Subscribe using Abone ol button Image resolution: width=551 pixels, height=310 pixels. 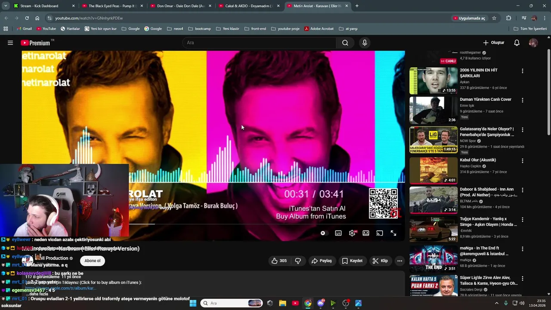click(93, 260)
